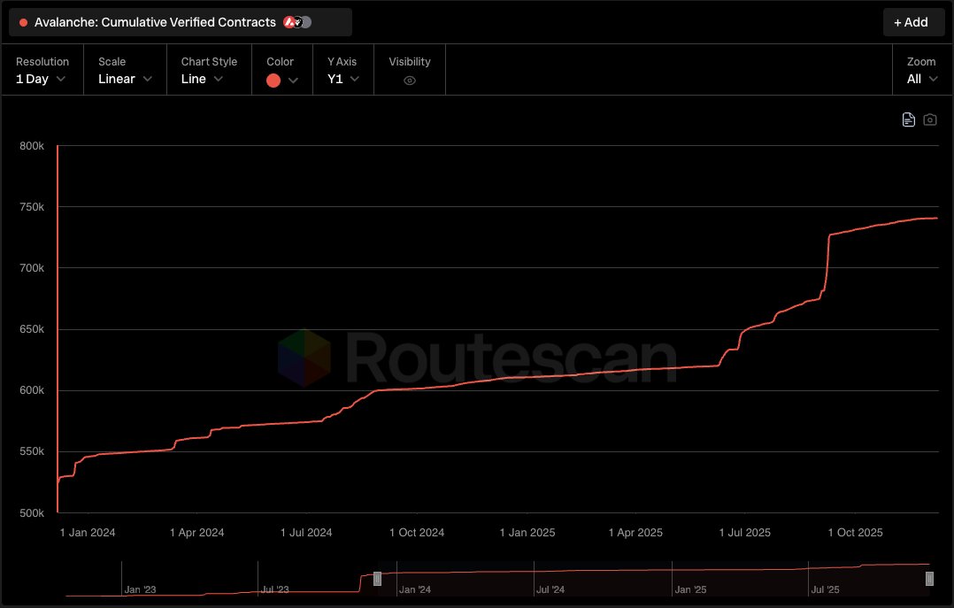Export chart data using the document icon

[908, 119]
